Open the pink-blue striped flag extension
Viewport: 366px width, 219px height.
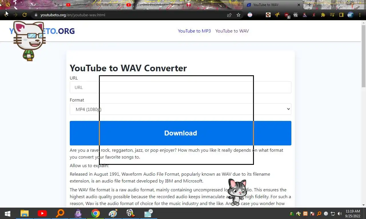pyautogui.click(x=250, y=15)
